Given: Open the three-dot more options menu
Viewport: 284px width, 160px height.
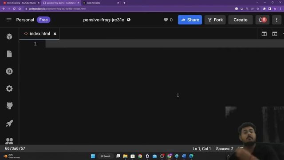Looking at the screenshot, I should [276, 20].
